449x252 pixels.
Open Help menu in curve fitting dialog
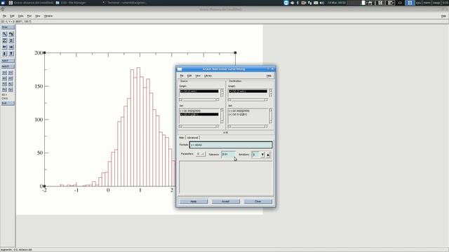click(269, 76)
